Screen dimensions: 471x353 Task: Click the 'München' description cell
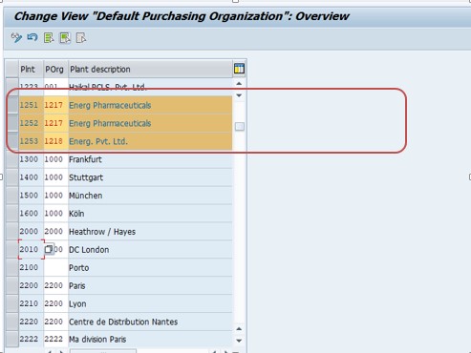point(150,196)
